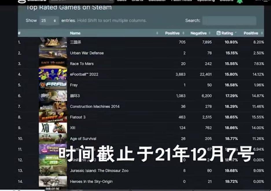The image size is (271, 191).
Task: Sort table by Name column header
Action: click(75, 33)
